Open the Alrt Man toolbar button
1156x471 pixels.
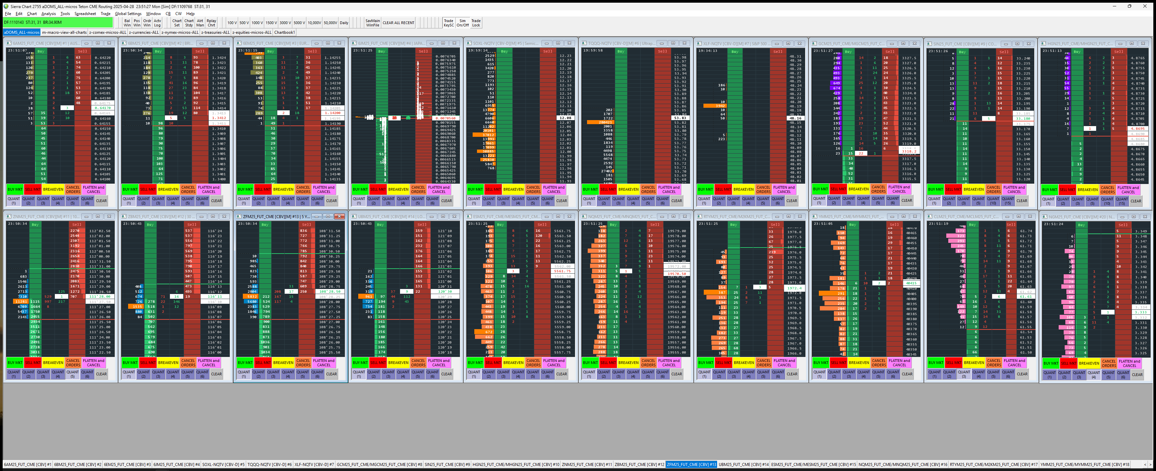[x=200, y=22]
